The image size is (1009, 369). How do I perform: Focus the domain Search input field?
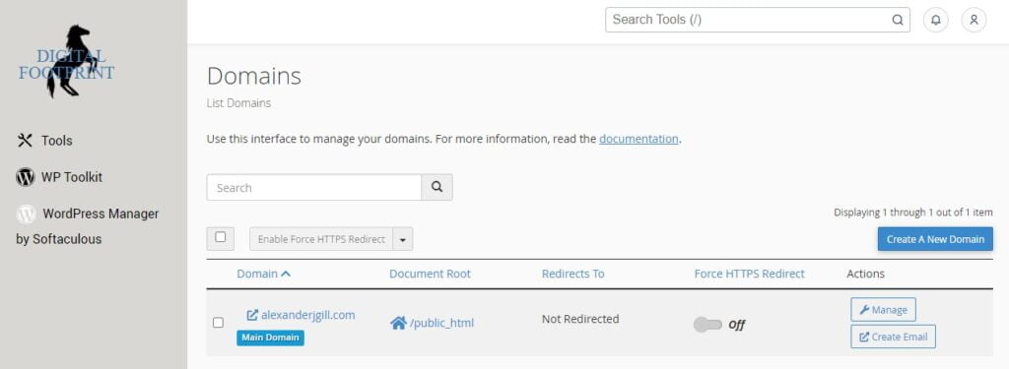(314, 187)
